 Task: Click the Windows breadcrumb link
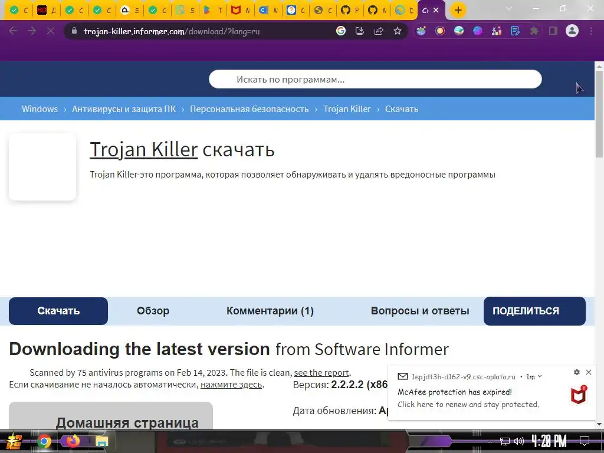pos(40,109)
